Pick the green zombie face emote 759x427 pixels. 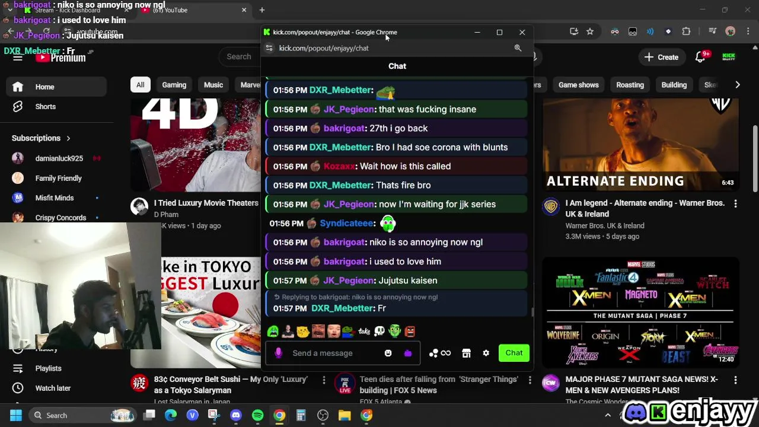pyautogui.click(x=395, y=331)
